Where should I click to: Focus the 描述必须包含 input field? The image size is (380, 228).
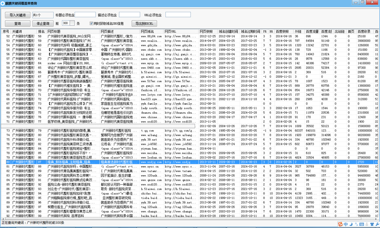[129, 15]
